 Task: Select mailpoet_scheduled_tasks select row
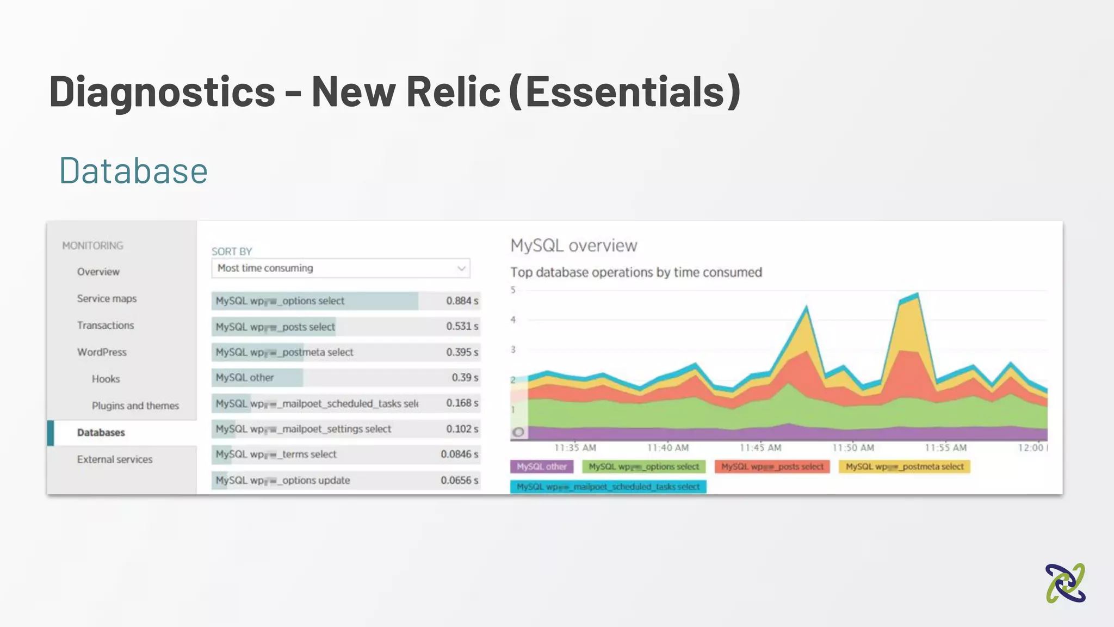346,403
